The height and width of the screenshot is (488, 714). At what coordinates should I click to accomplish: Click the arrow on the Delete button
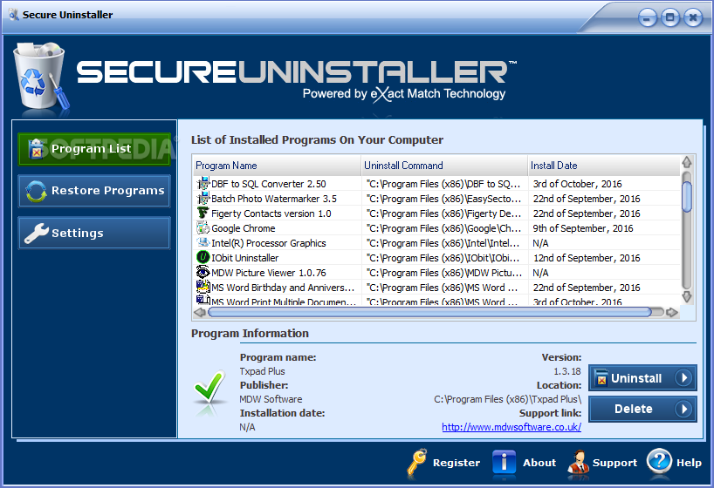(x=683, y=409)
